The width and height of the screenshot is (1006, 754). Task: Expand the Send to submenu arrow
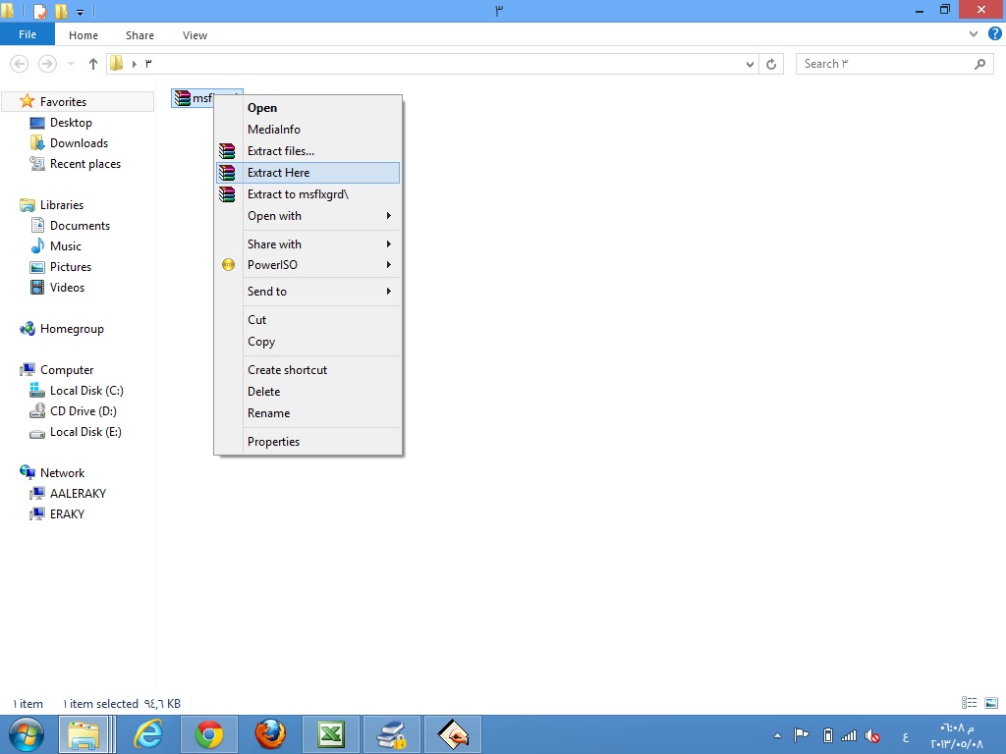coord(389,291)
